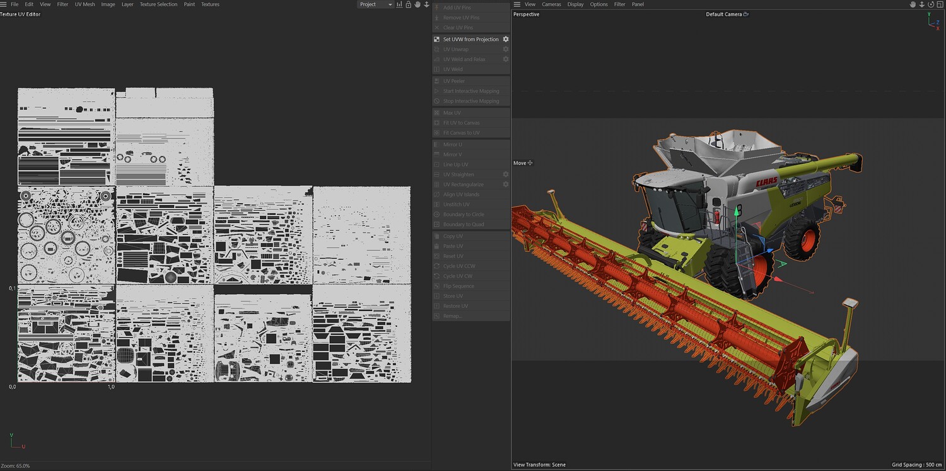Click the Mirror U icon
Viewport: 946px width, 471px height.
[x=436, y=145]
